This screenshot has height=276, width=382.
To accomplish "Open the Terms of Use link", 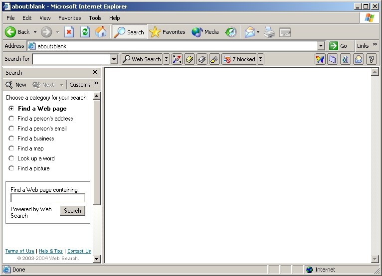I will 20,251.
